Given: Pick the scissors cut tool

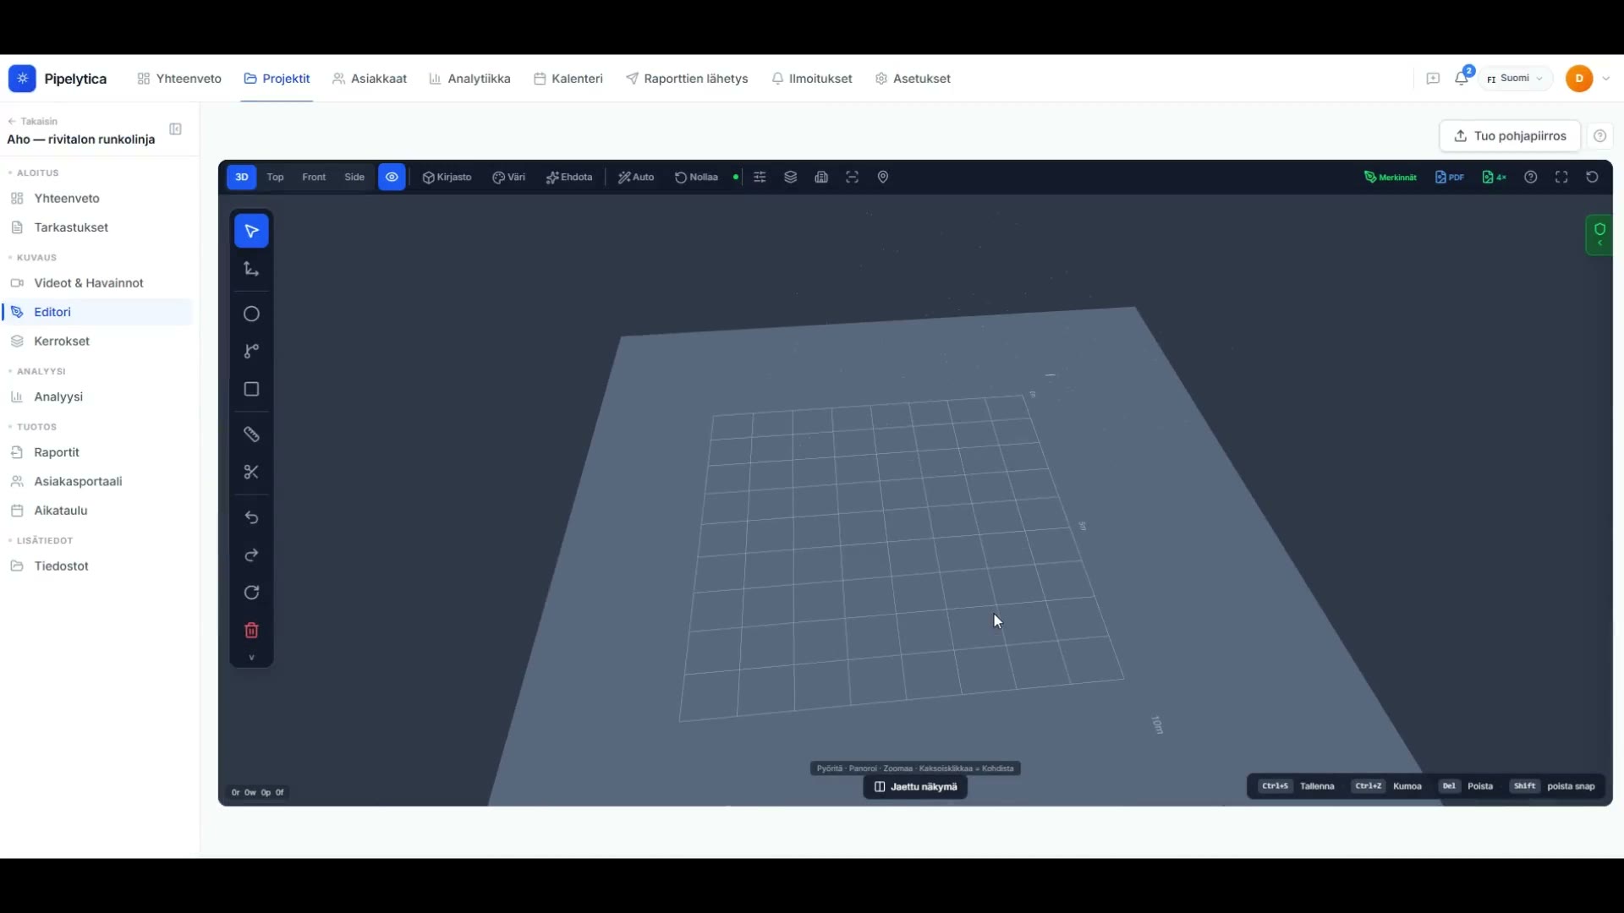Looking at the screenshot, I should (x=251, y=472).
